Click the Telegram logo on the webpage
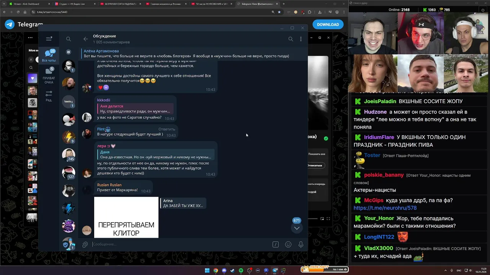The height and width of the screenshot is (275, 490). pos(10,24)
